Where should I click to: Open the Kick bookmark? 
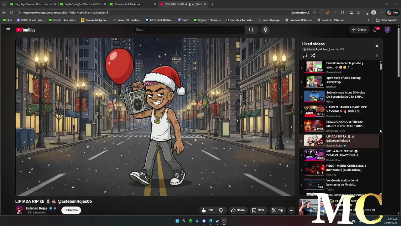click(x=8, y=20)
